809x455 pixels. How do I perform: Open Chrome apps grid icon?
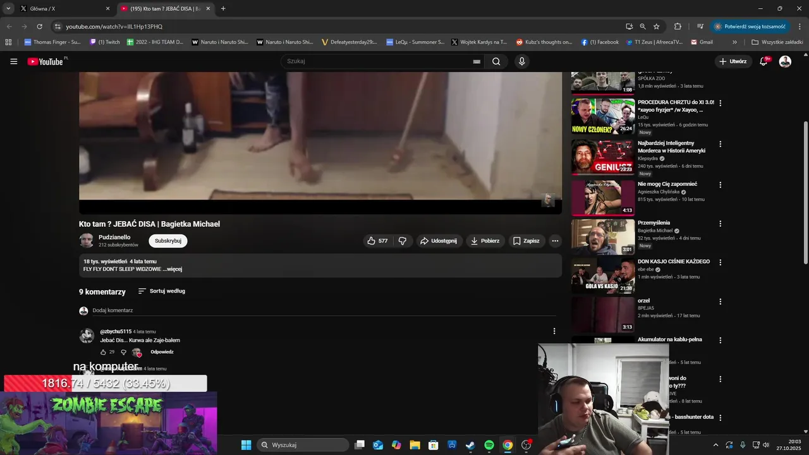pyautogui.click(x=8, y=42)
